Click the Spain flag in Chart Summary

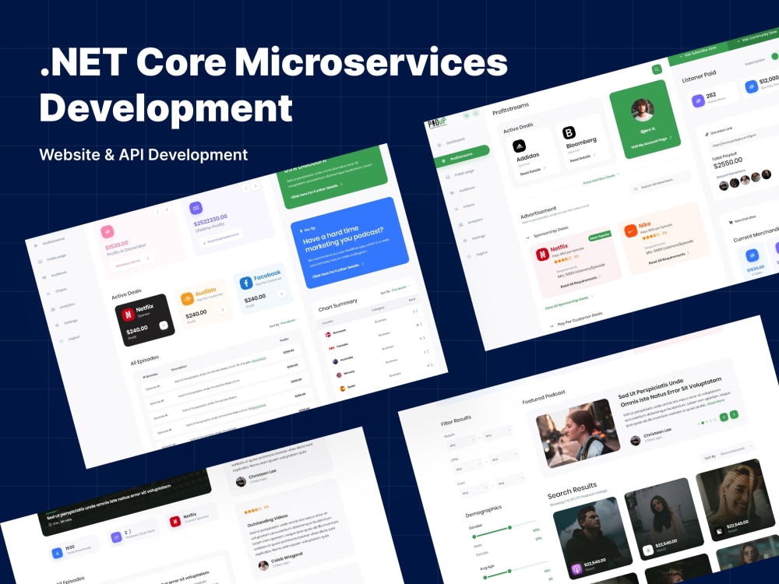pyautogui.click(x=342, y=389)
